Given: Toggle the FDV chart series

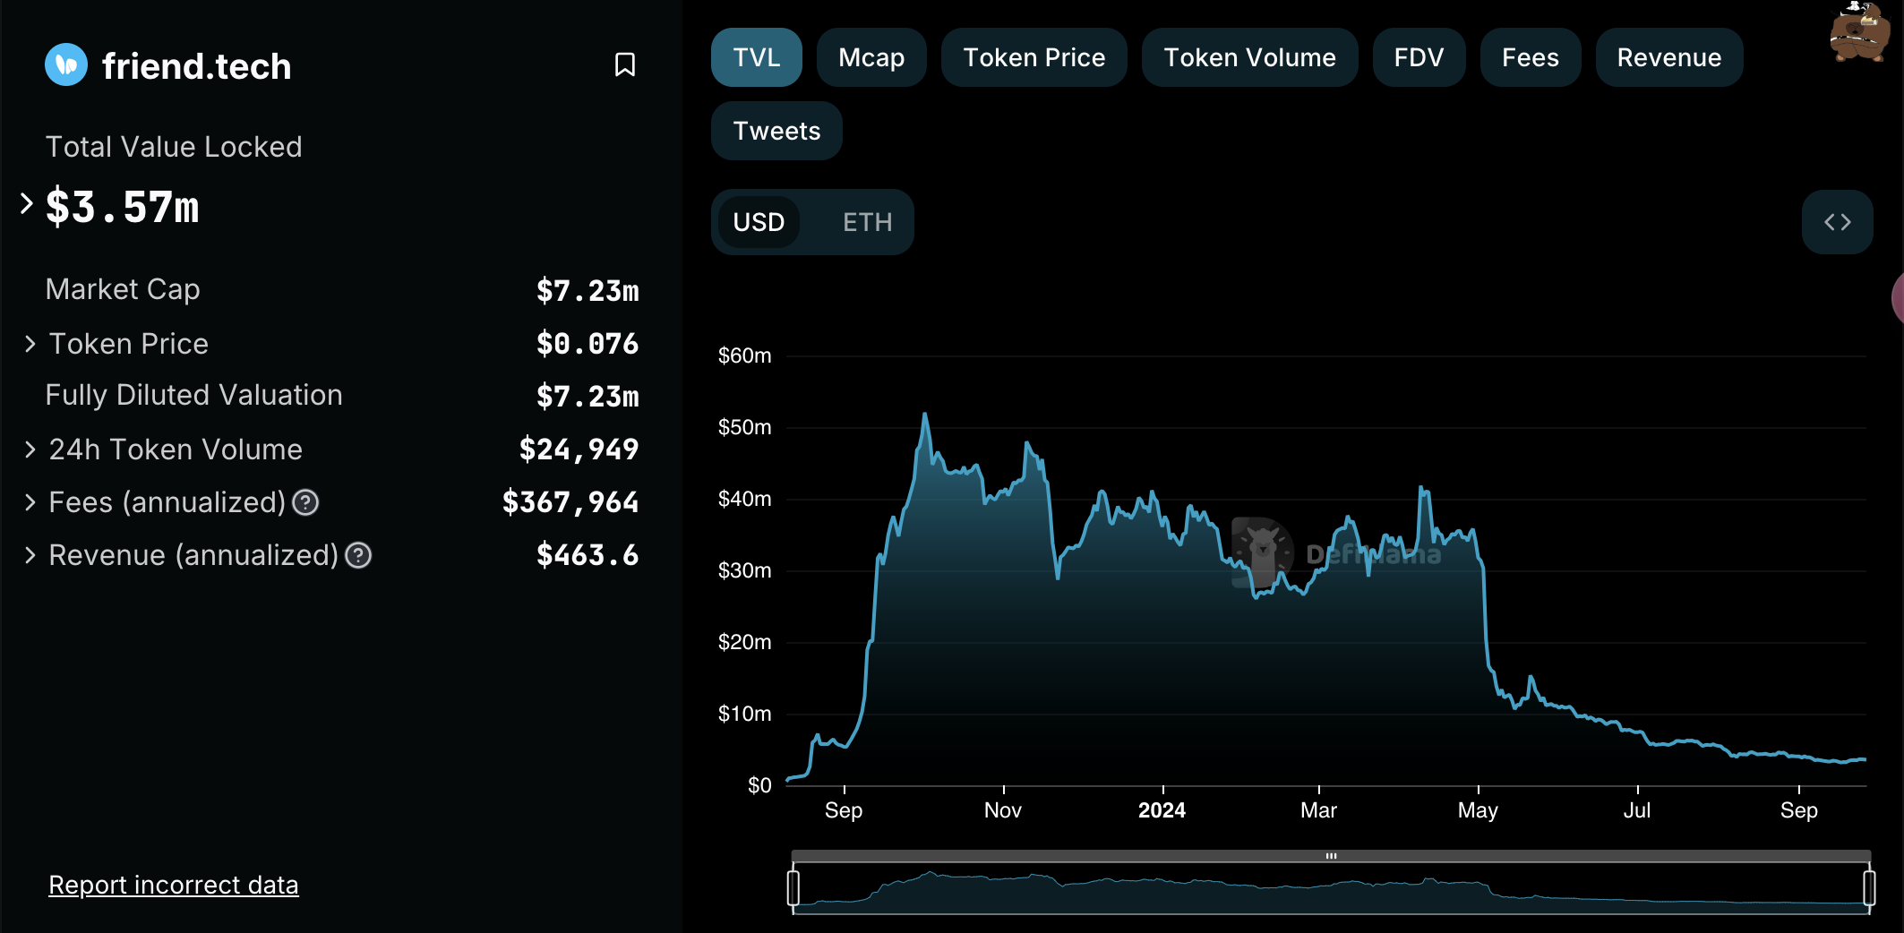Looking at the screenshot, I should (1419, 57).
